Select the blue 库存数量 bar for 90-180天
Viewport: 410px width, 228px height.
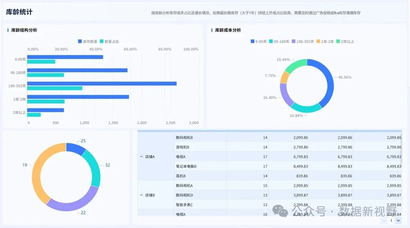click(77, 70)
